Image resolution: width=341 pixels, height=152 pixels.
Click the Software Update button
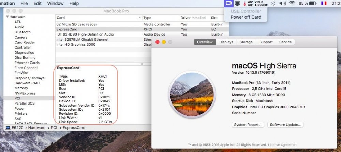(x=285, y=125)
